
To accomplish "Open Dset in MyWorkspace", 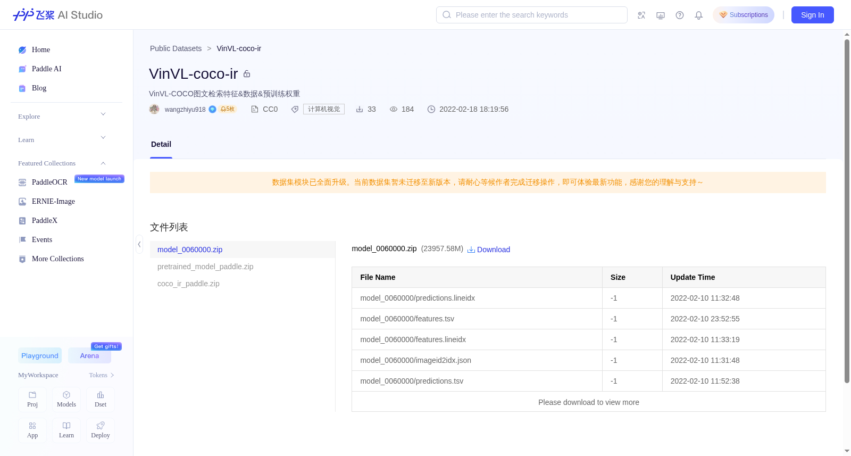I will click(x=101, y=400).
